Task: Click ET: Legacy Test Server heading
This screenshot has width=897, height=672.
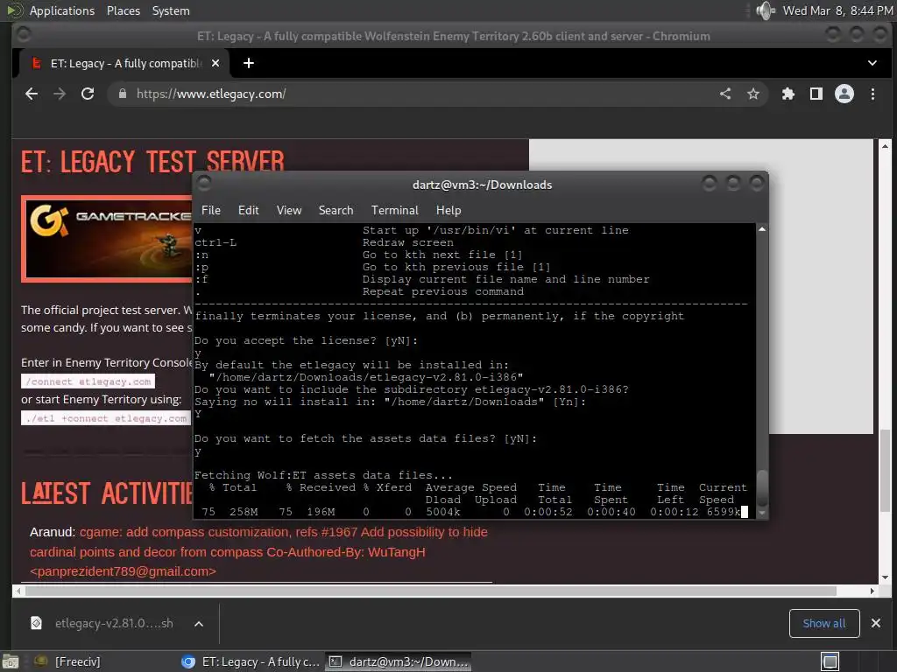Action: pos(152,161)
